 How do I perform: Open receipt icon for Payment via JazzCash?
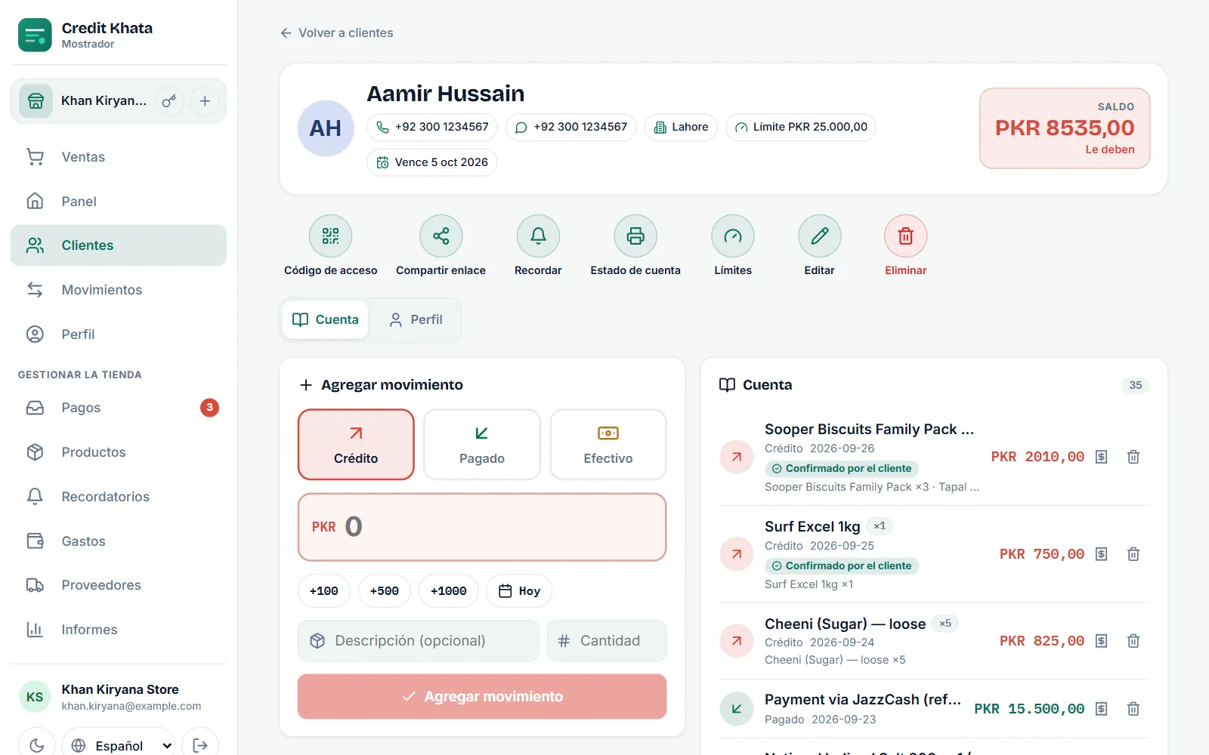pyautogui.click(x=1102, y=709)
